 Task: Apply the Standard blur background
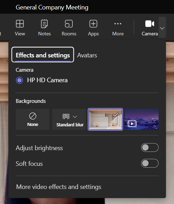(x=69, y=119)
